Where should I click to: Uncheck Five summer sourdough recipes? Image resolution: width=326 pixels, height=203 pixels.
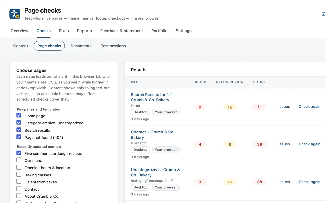[x=19, y=153]
